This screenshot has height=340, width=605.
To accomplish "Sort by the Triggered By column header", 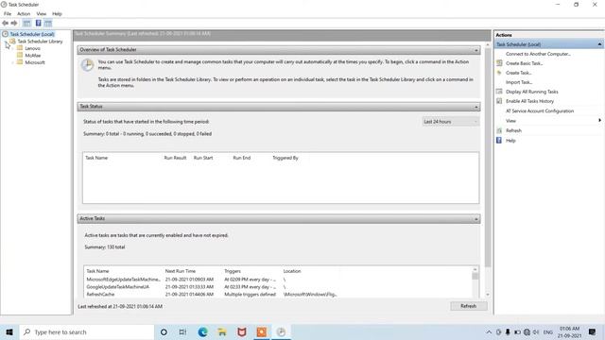I will 285,158.
